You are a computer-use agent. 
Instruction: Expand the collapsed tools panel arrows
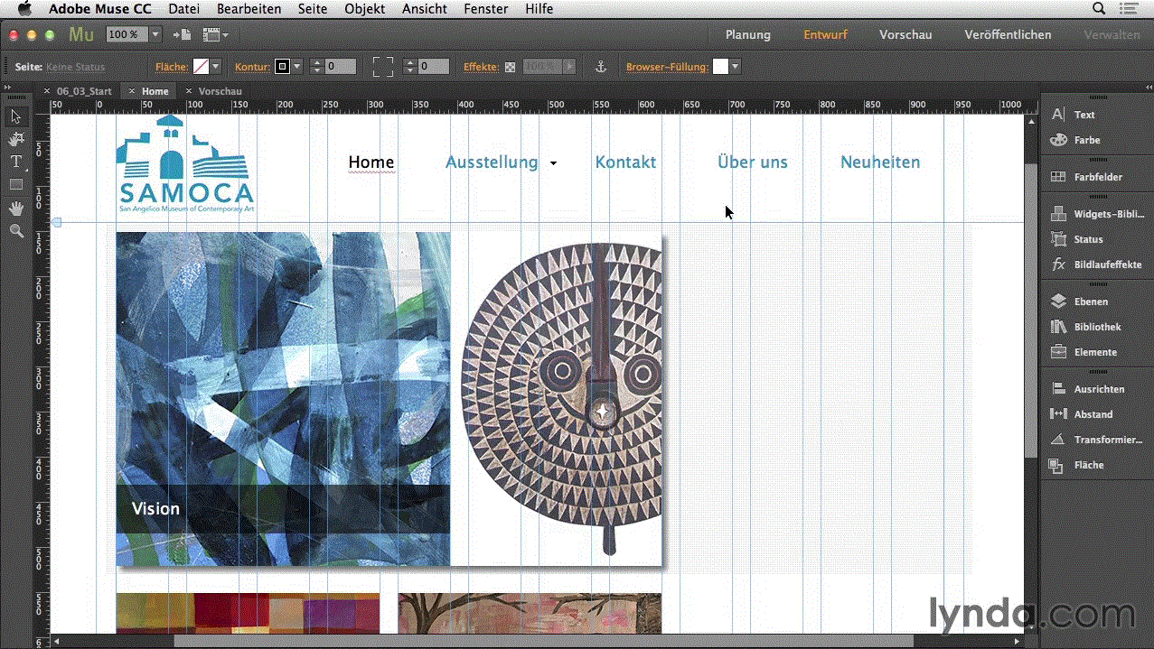(x=8, y=87)
